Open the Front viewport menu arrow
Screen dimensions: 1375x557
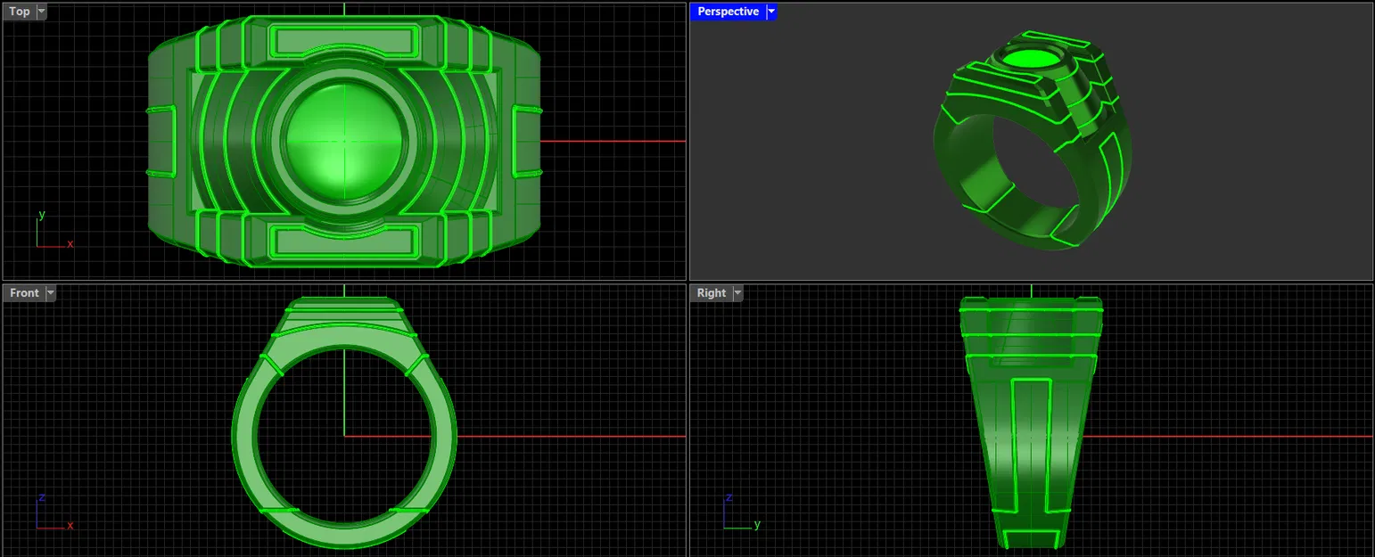[x=51, y=292]
